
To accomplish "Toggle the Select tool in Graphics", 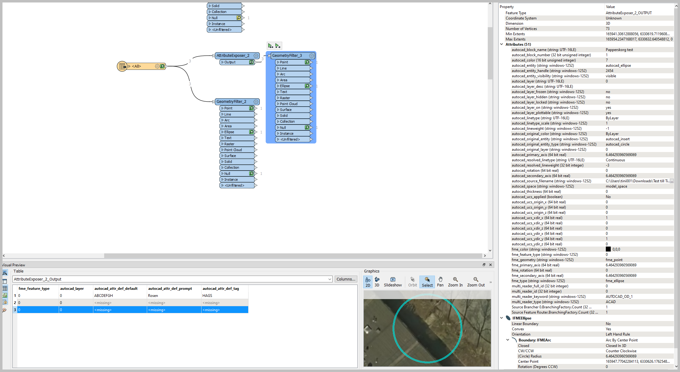I will [427, 282].
